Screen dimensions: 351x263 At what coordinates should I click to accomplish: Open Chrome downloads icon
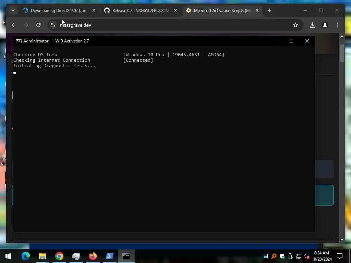point(313,25)
